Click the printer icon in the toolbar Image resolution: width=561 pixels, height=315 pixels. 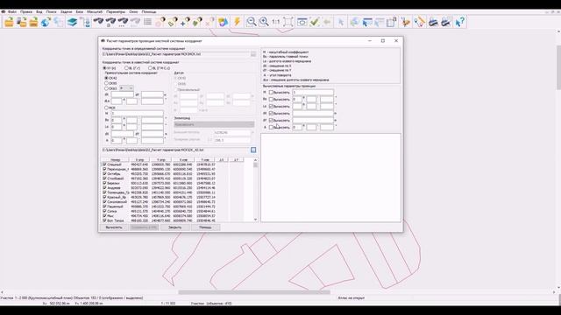coord(433,22)
